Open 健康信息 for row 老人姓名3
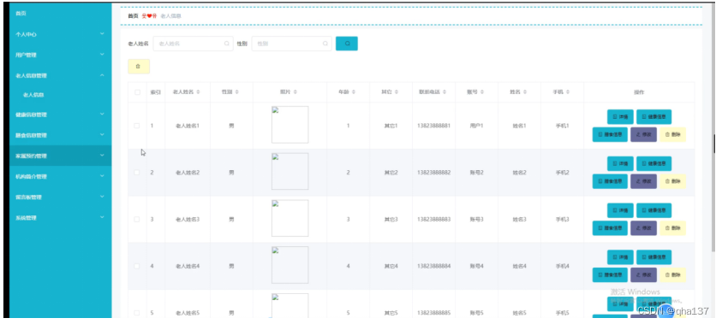Image resolution: width=722 pixels, height=324 pixels. pyautogui.click(x=653, y=210)
